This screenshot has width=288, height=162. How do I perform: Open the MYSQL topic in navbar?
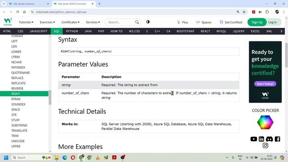pyautogui.click(x=221, y=31)
